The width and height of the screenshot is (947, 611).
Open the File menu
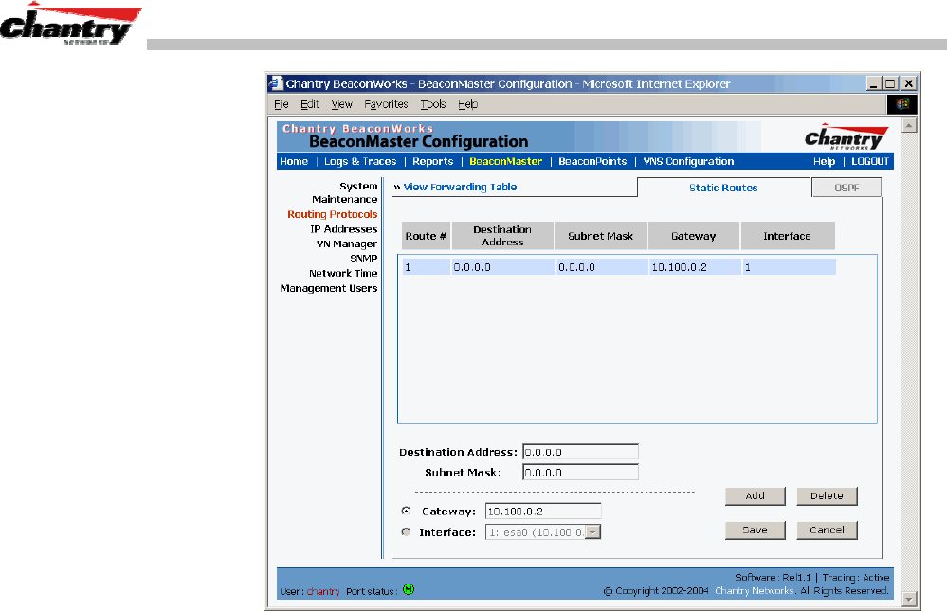[x=281, y=104]
